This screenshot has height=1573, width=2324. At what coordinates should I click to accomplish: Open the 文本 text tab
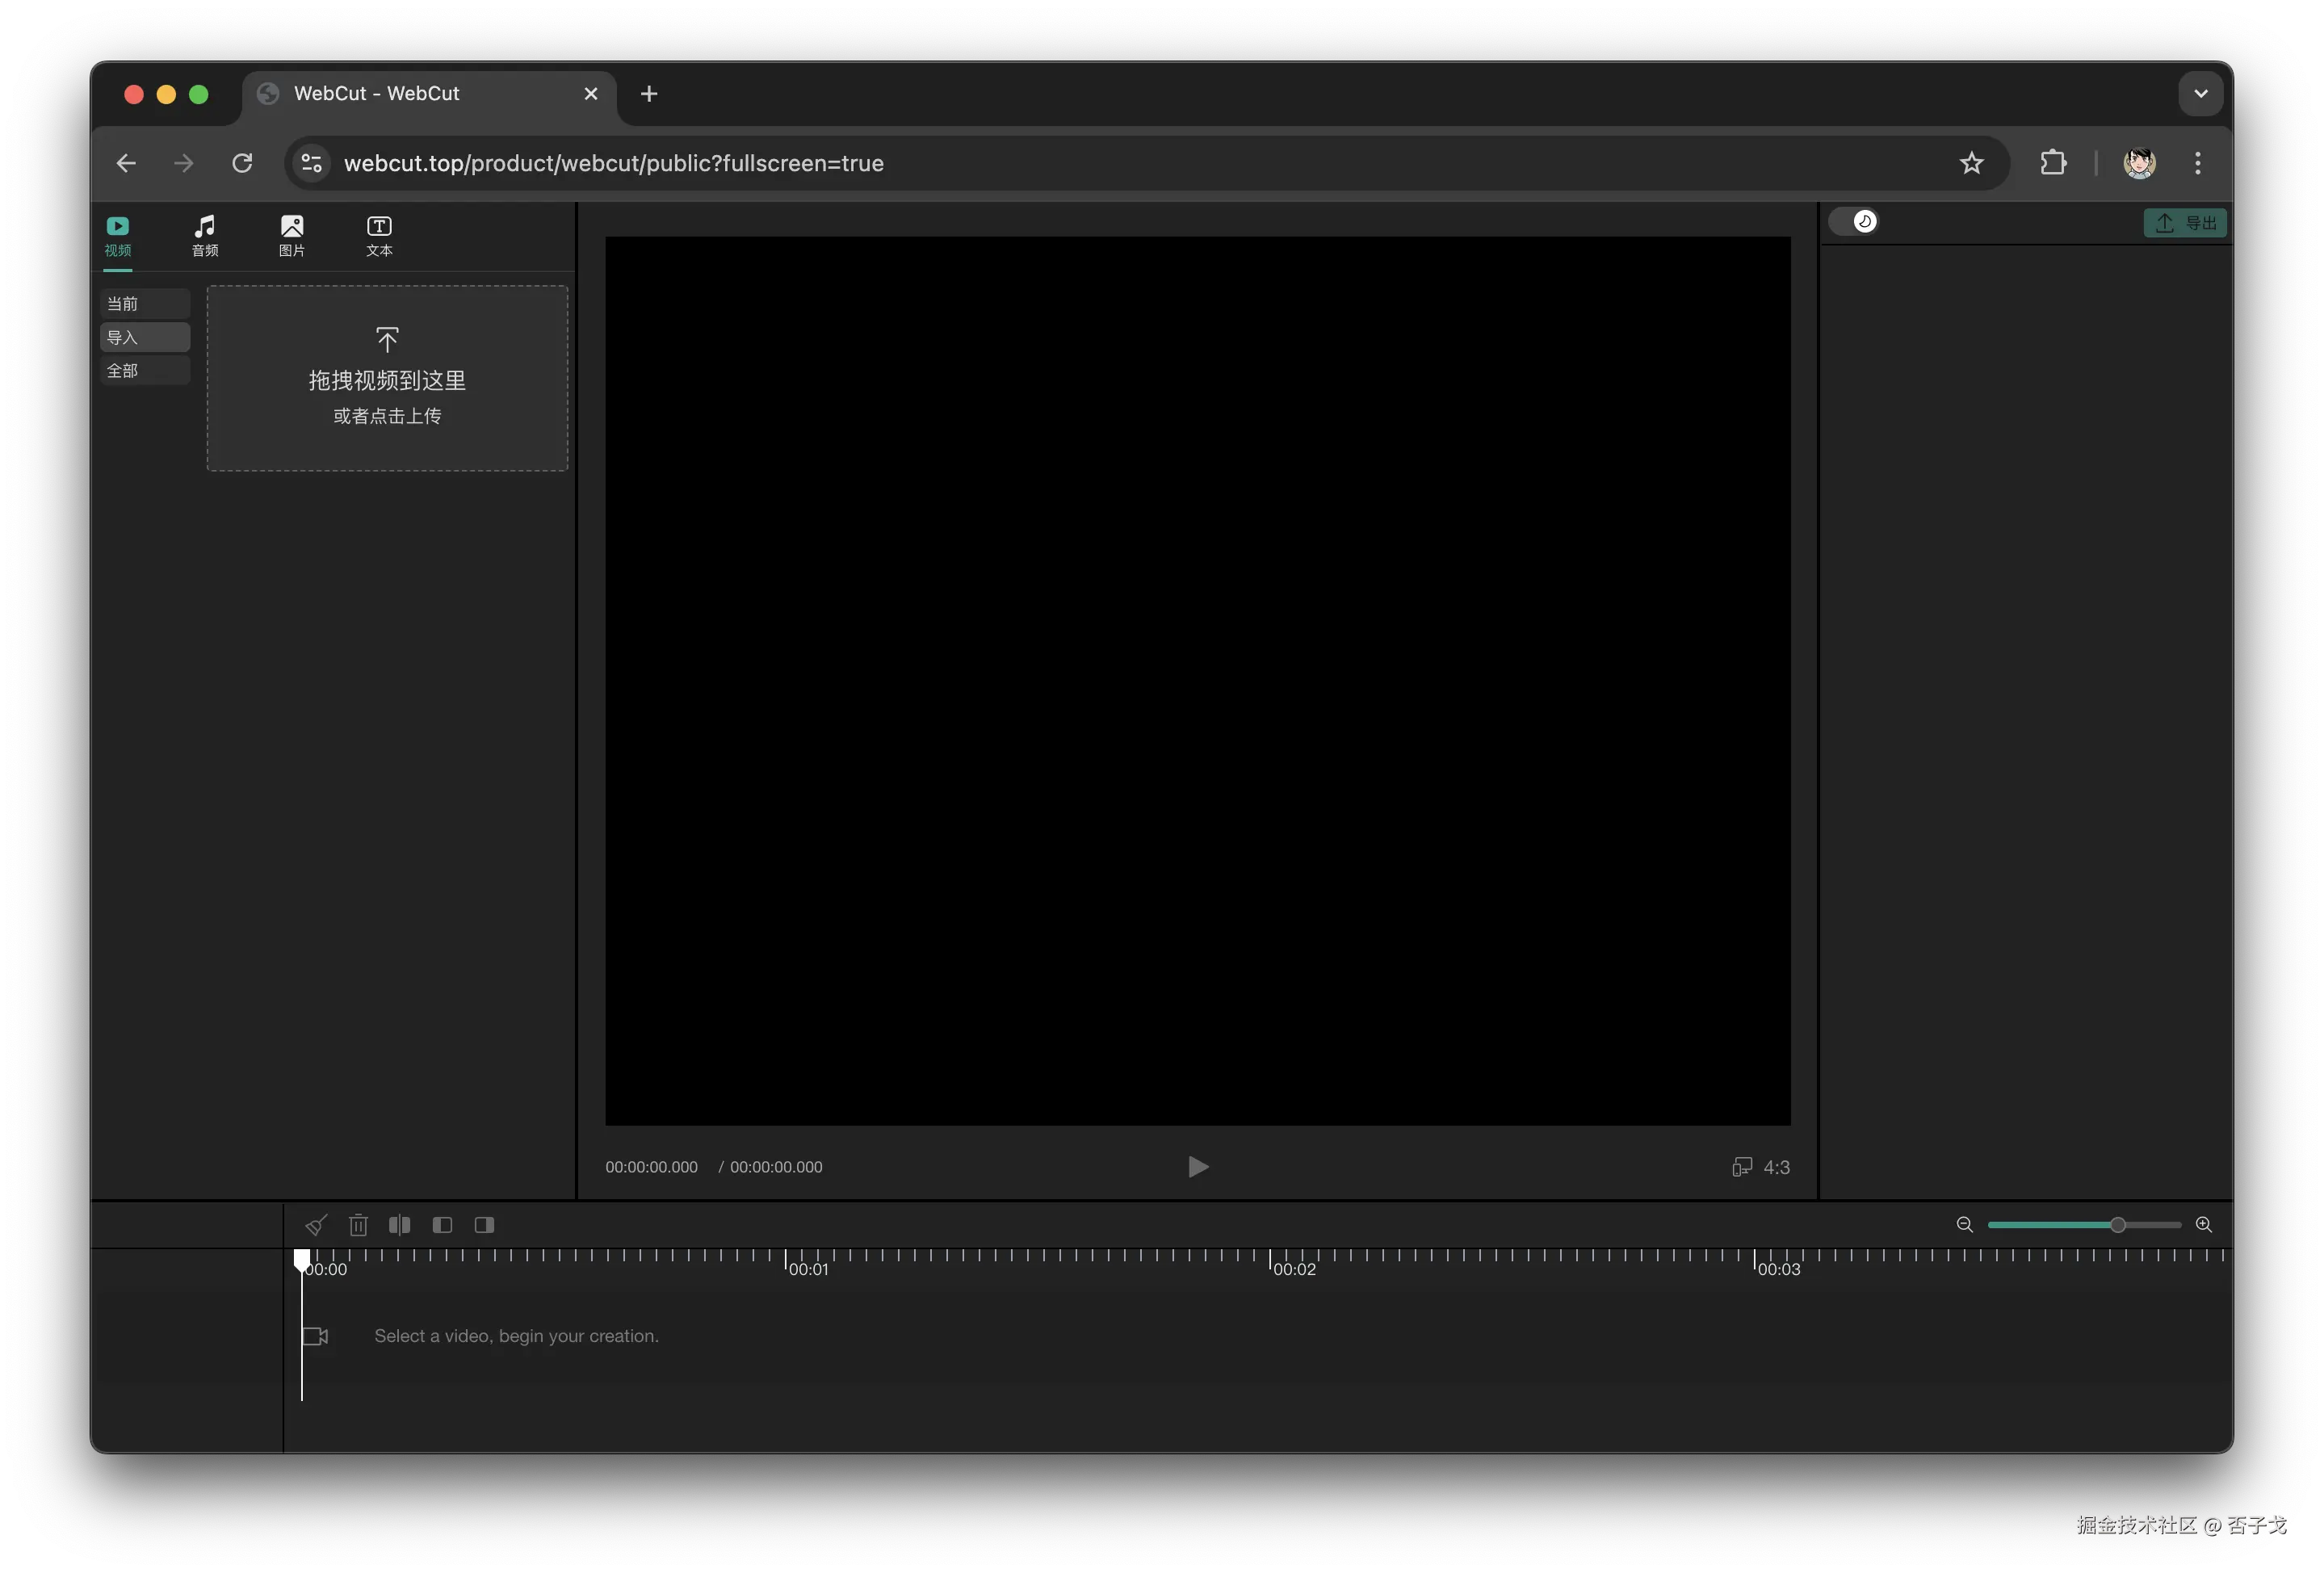(x=379, y=236)
